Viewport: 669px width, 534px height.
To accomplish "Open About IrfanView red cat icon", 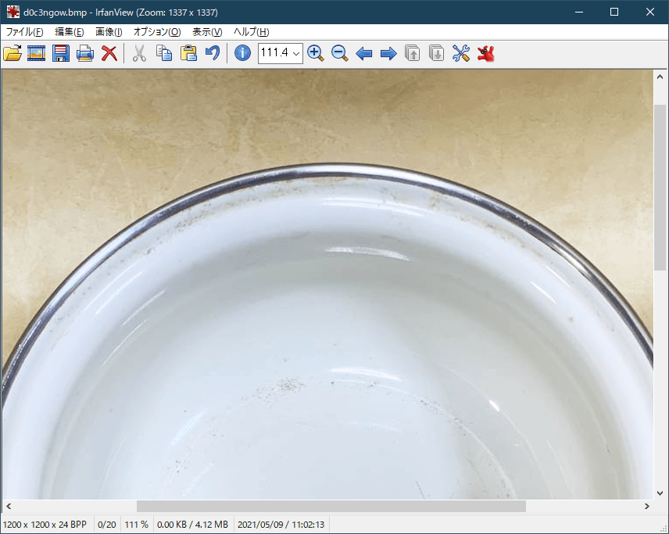I will [485, 53].
